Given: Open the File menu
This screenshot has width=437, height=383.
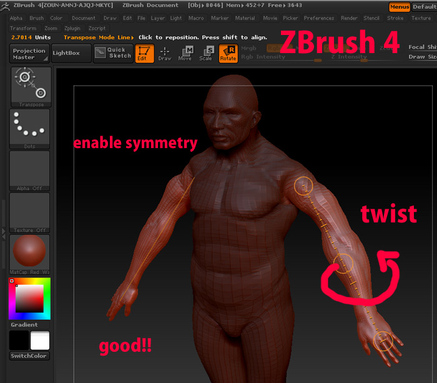Looking at the screenshot, I should (x=141, y=18).
